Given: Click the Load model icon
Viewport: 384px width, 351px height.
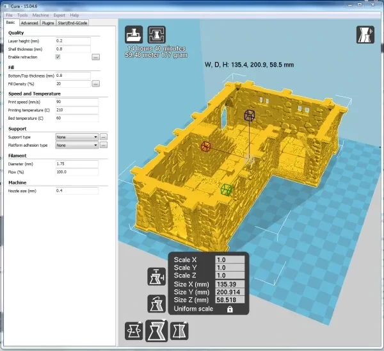Looking at the screenshot, I should (134, 35).
